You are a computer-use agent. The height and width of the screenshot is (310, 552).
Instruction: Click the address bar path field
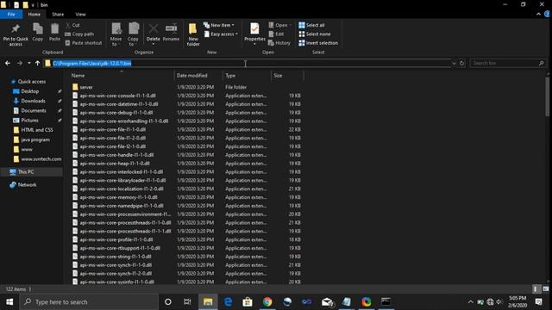[248, 63]
